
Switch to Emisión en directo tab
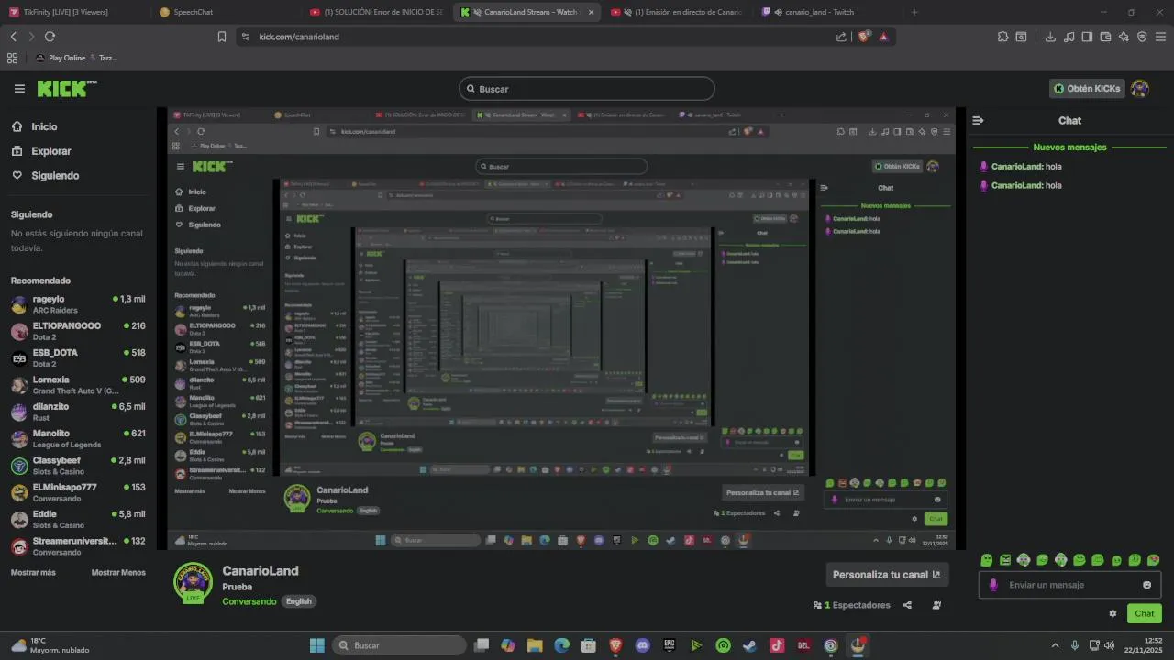677,12
